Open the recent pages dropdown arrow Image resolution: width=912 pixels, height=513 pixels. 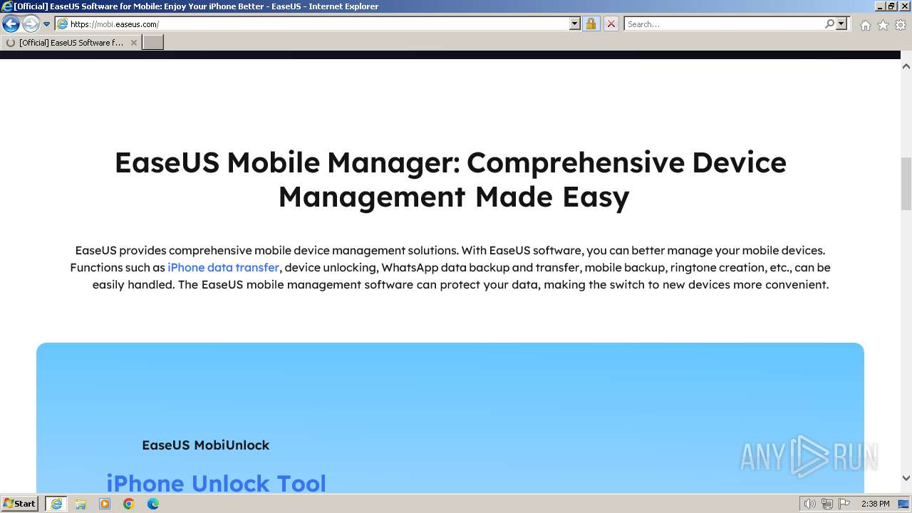47,24
